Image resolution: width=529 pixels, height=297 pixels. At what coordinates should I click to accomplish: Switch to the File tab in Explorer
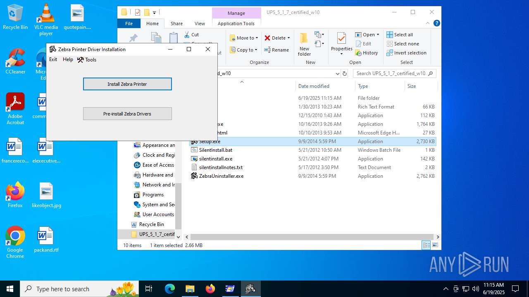tap(129, 24)
